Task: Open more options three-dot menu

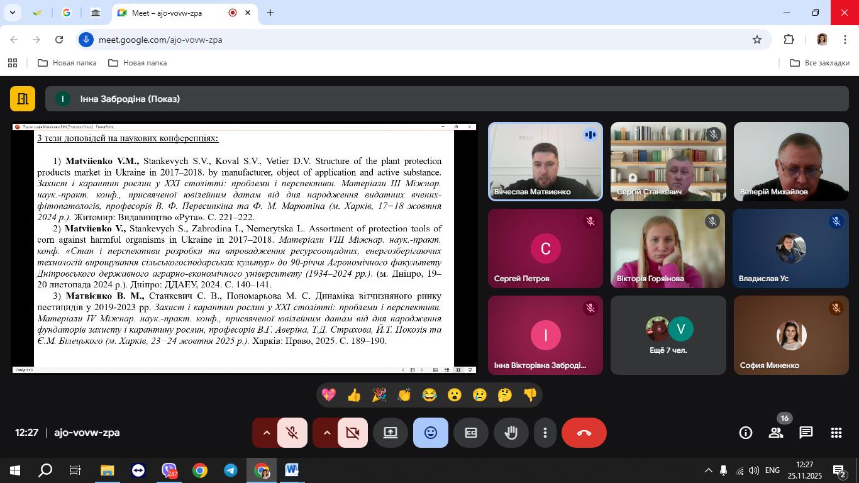Action: 545,433
